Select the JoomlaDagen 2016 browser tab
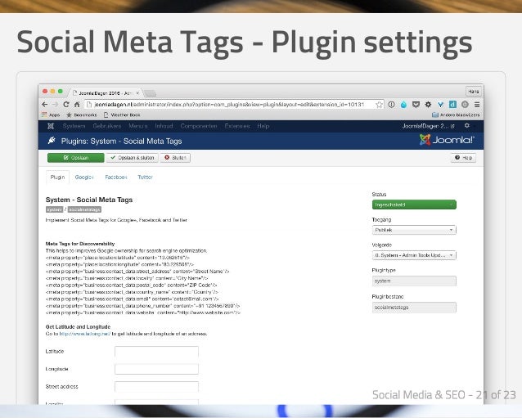Screen dimensions: 522x418 tap(106, 93)
